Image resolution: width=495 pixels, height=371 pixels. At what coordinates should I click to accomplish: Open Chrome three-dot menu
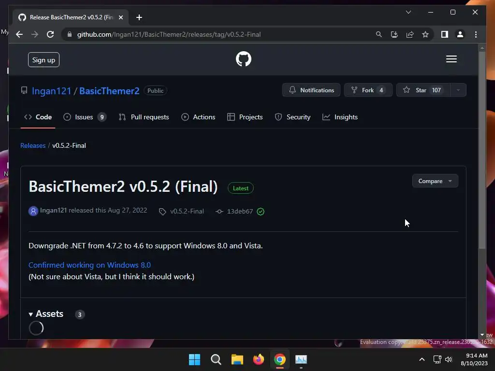click(x=476, y=34)
